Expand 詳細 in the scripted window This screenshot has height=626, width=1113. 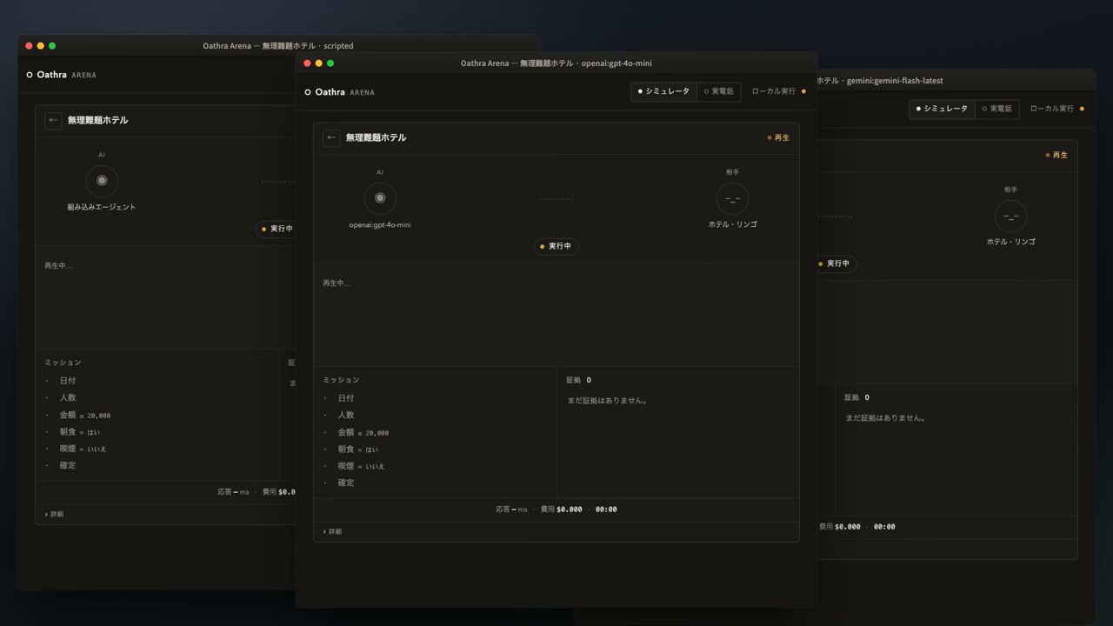[x=54, y=514]
